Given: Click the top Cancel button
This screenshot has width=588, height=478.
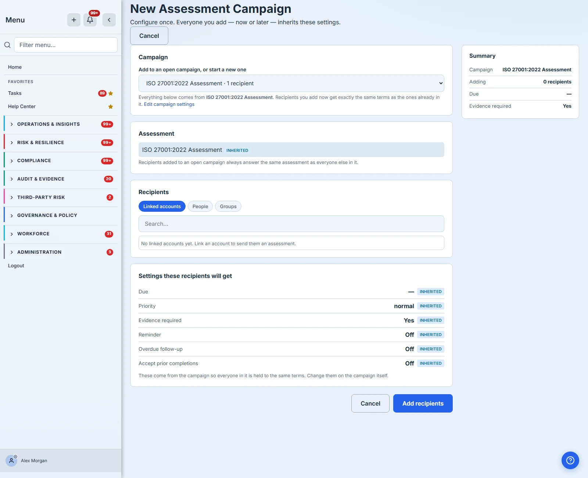Looking at the screenshot, I should (x=149, y=36).
